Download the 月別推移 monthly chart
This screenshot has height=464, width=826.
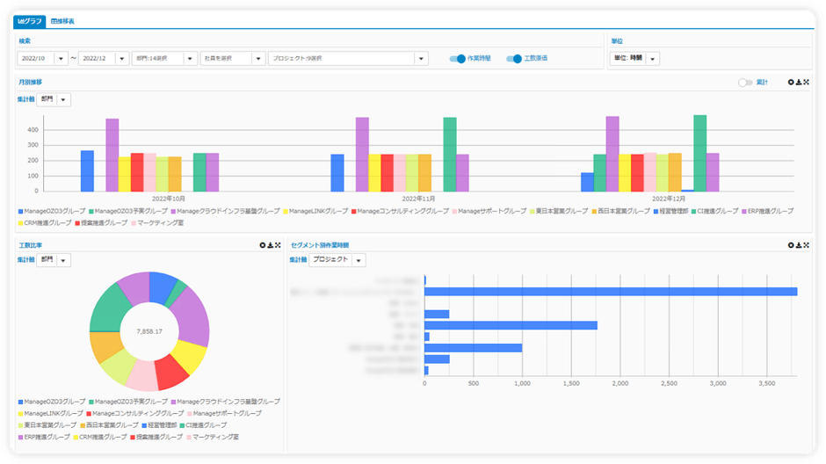[799, 82]
